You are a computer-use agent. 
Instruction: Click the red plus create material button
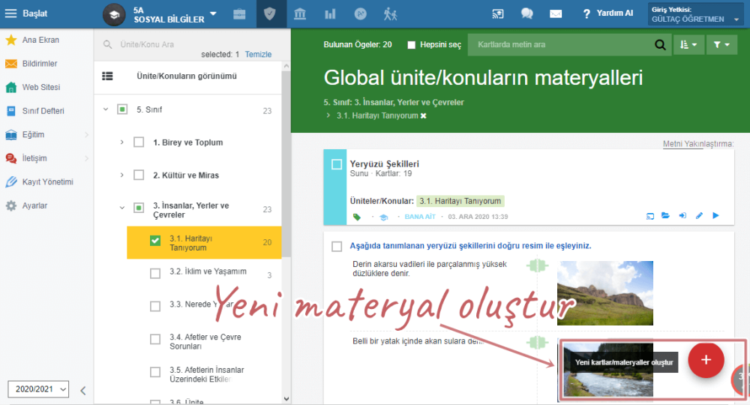[x=706, y=360]
